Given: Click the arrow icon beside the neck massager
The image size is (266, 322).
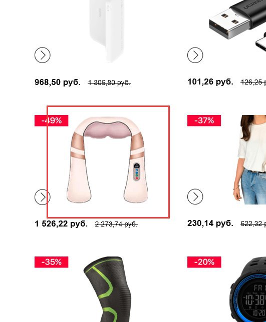Looking at the screenshot, I should click(x=43, y=197).
